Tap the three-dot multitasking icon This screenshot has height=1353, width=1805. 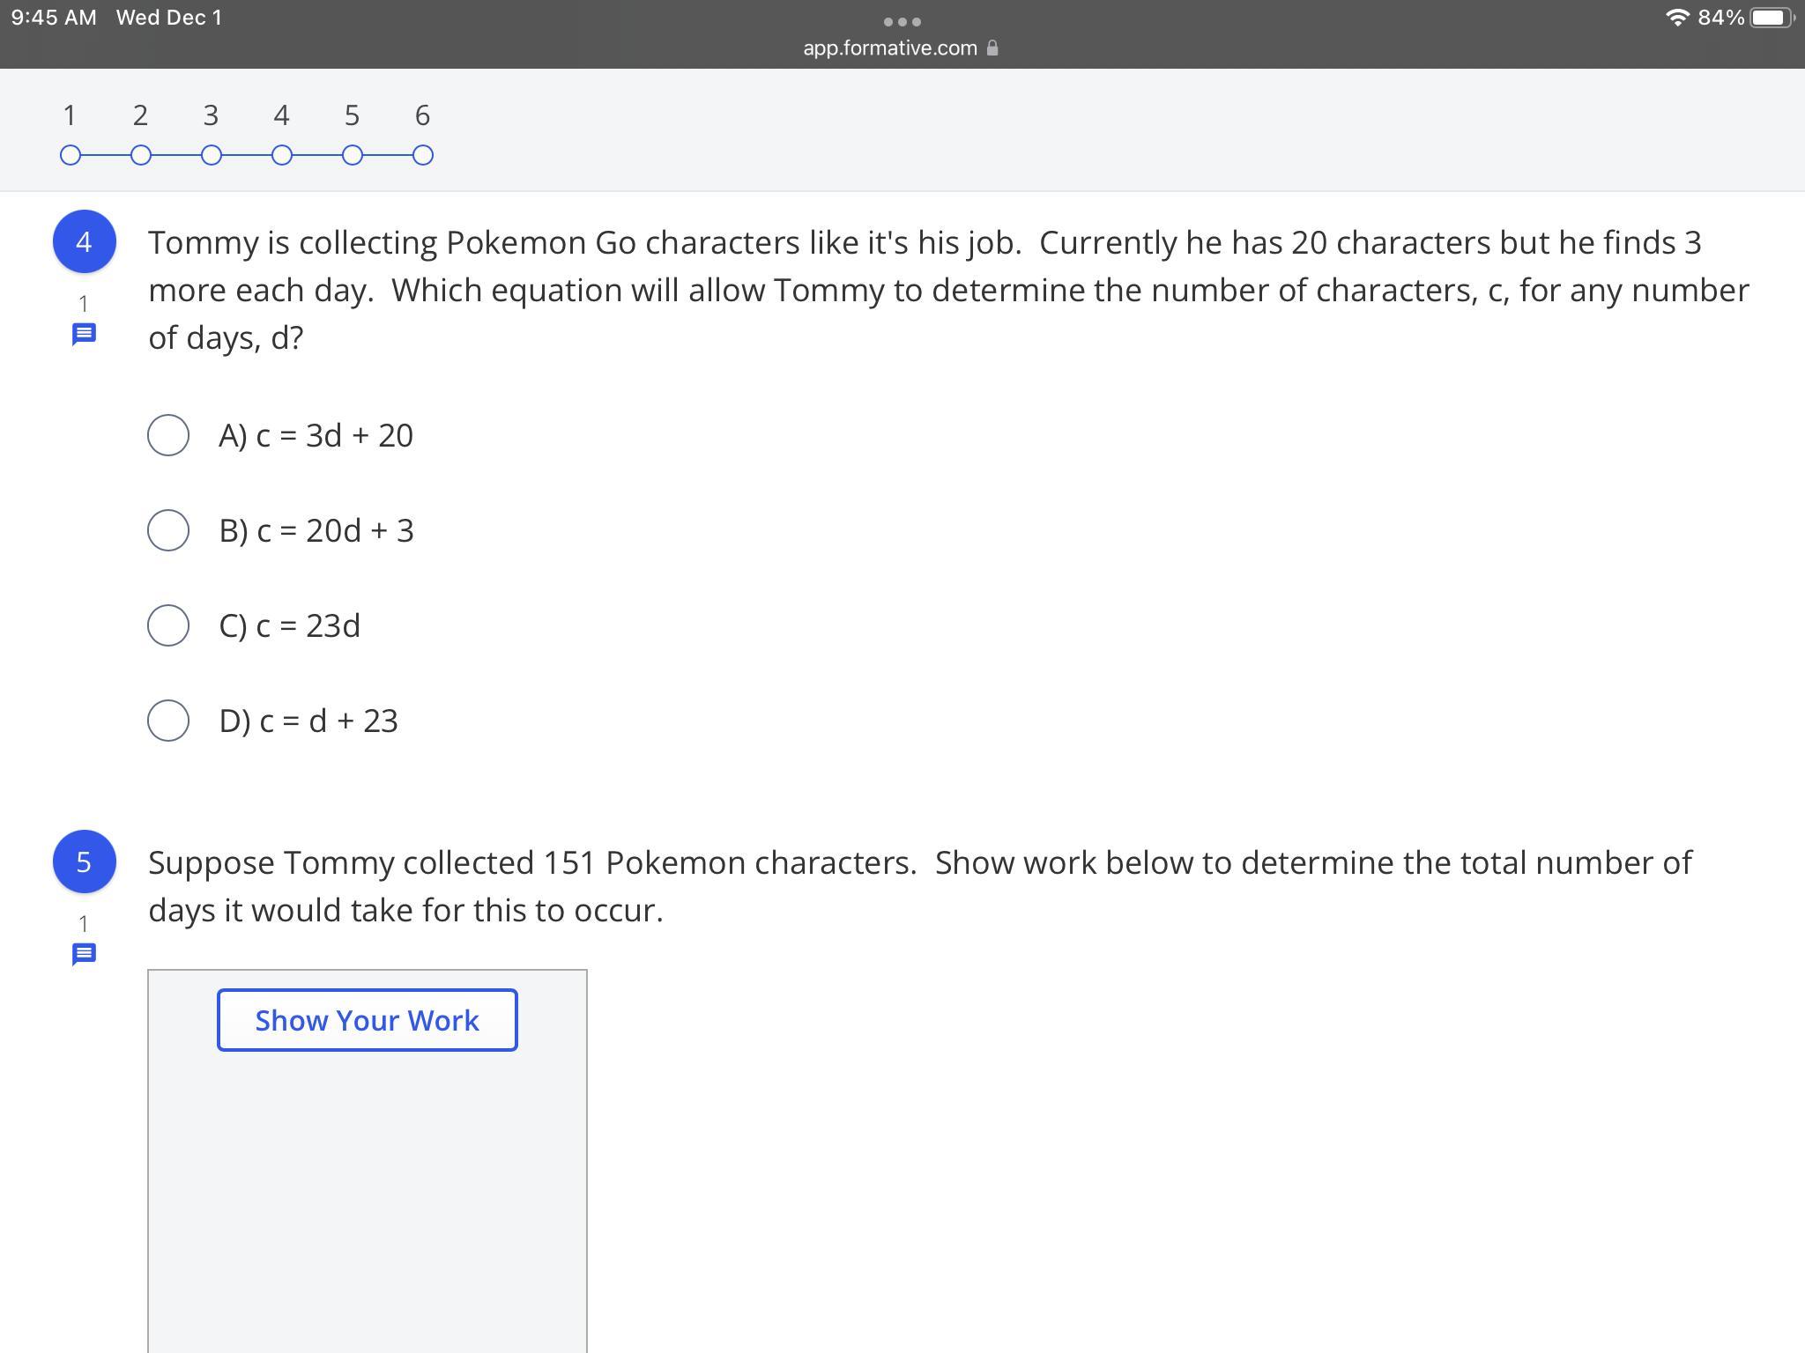tap(902, 21)
